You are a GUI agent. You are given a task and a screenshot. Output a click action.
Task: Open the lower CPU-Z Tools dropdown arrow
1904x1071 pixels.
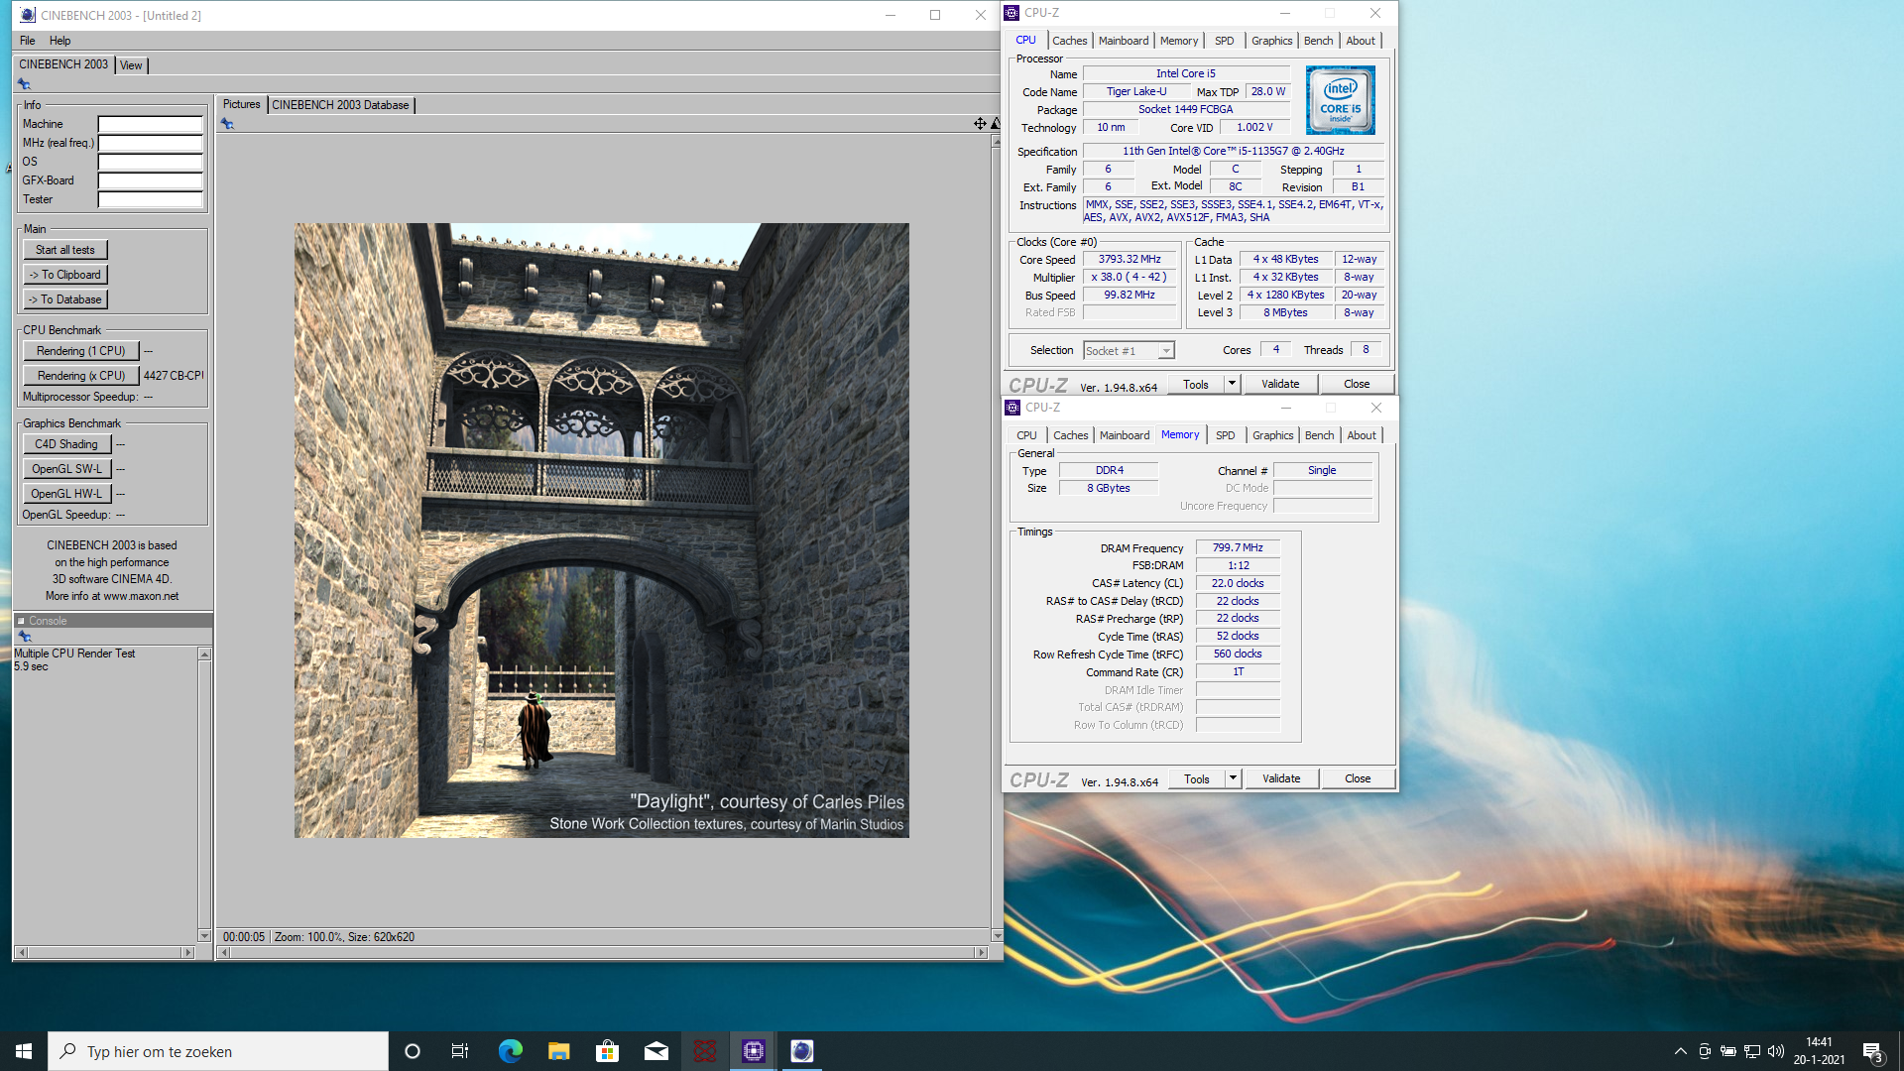coord(1233,778)
